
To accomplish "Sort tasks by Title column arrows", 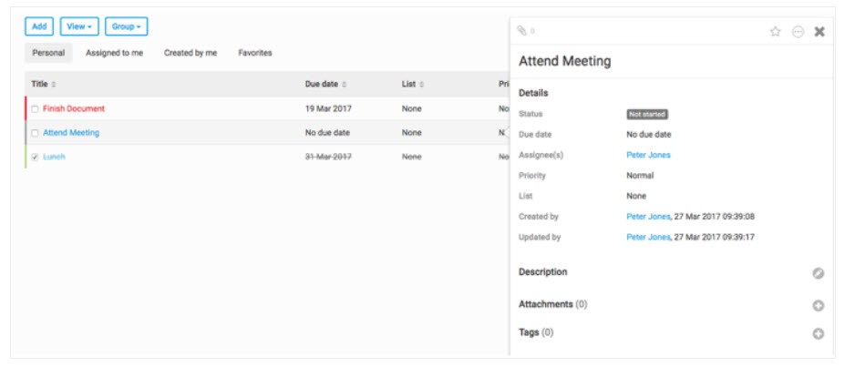I will tap(54, 85).
